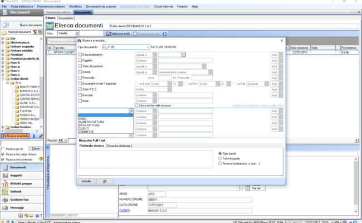Open the Attività gruppo section icon
Image resolution: width=362 pixels, height=223 pixels.
click(x=5, y=183)
